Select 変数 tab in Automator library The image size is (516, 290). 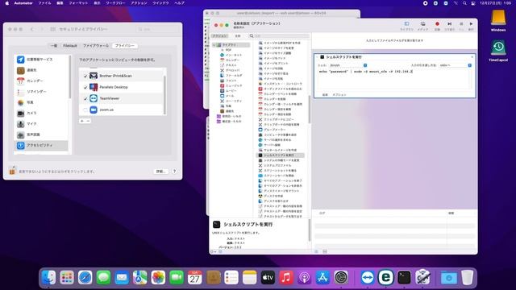click(x=238, y=35)
